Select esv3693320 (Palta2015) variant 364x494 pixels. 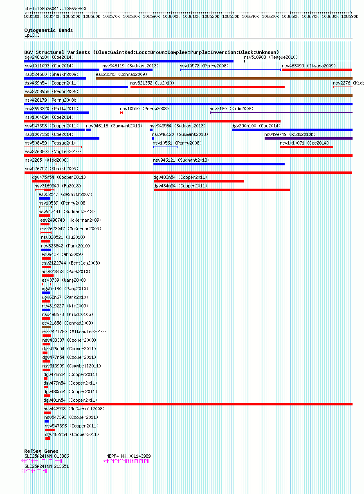(51, 109)
